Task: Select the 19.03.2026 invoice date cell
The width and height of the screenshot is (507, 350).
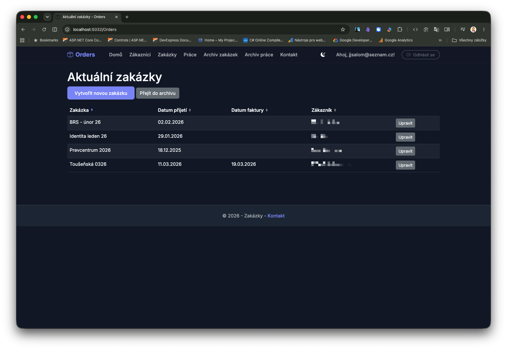Action: [x=244, y=164]
